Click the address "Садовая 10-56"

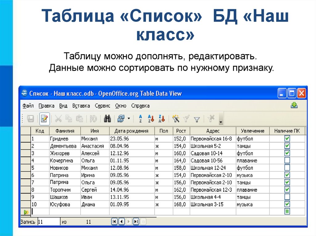coord(206,161)
